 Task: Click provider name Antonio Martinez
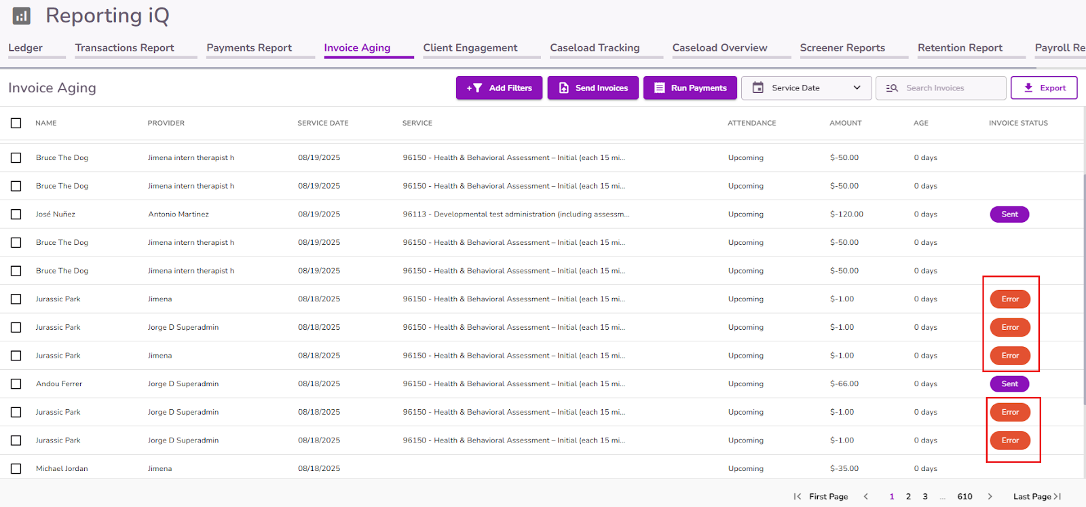[179, 214]
